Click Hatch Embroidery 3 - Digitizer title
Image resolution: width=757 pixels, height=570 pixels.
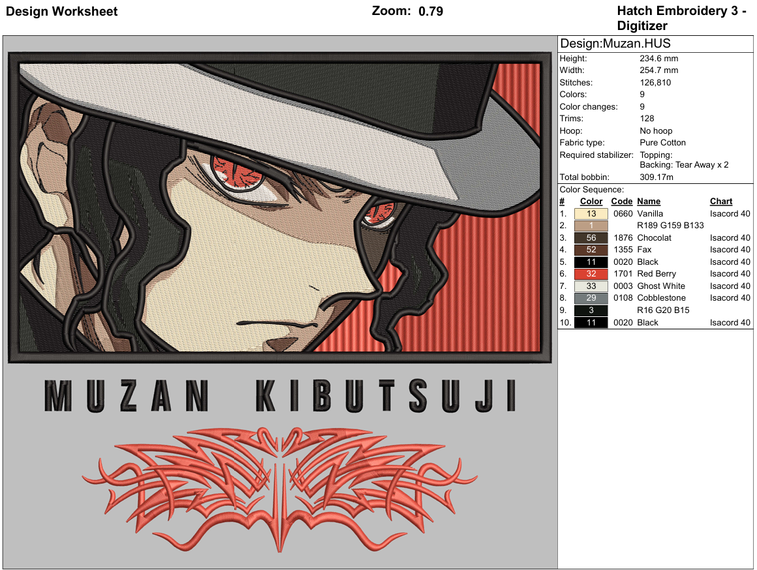point(682,18)
